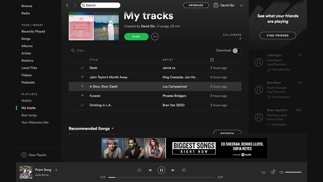Toggle the Download switch

coord(237,51)
